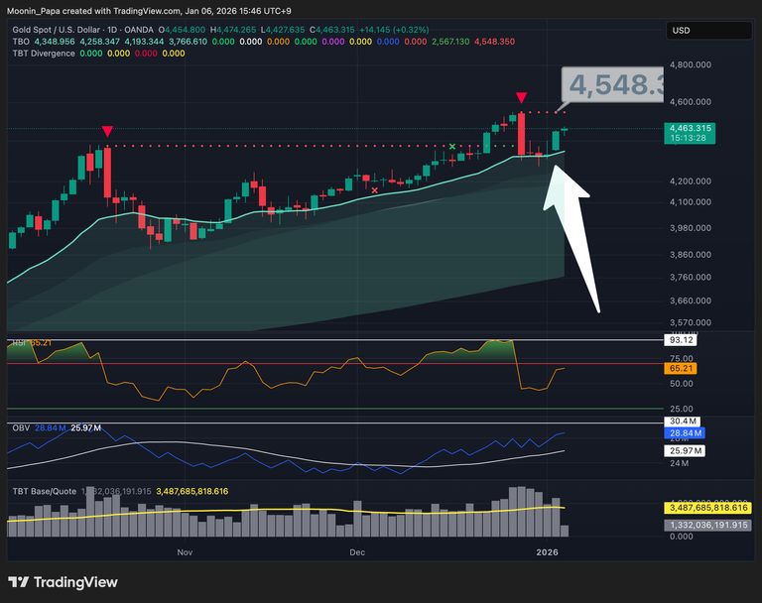
Task: Click the current price label 4,463.315
Action: coord(688,129)
